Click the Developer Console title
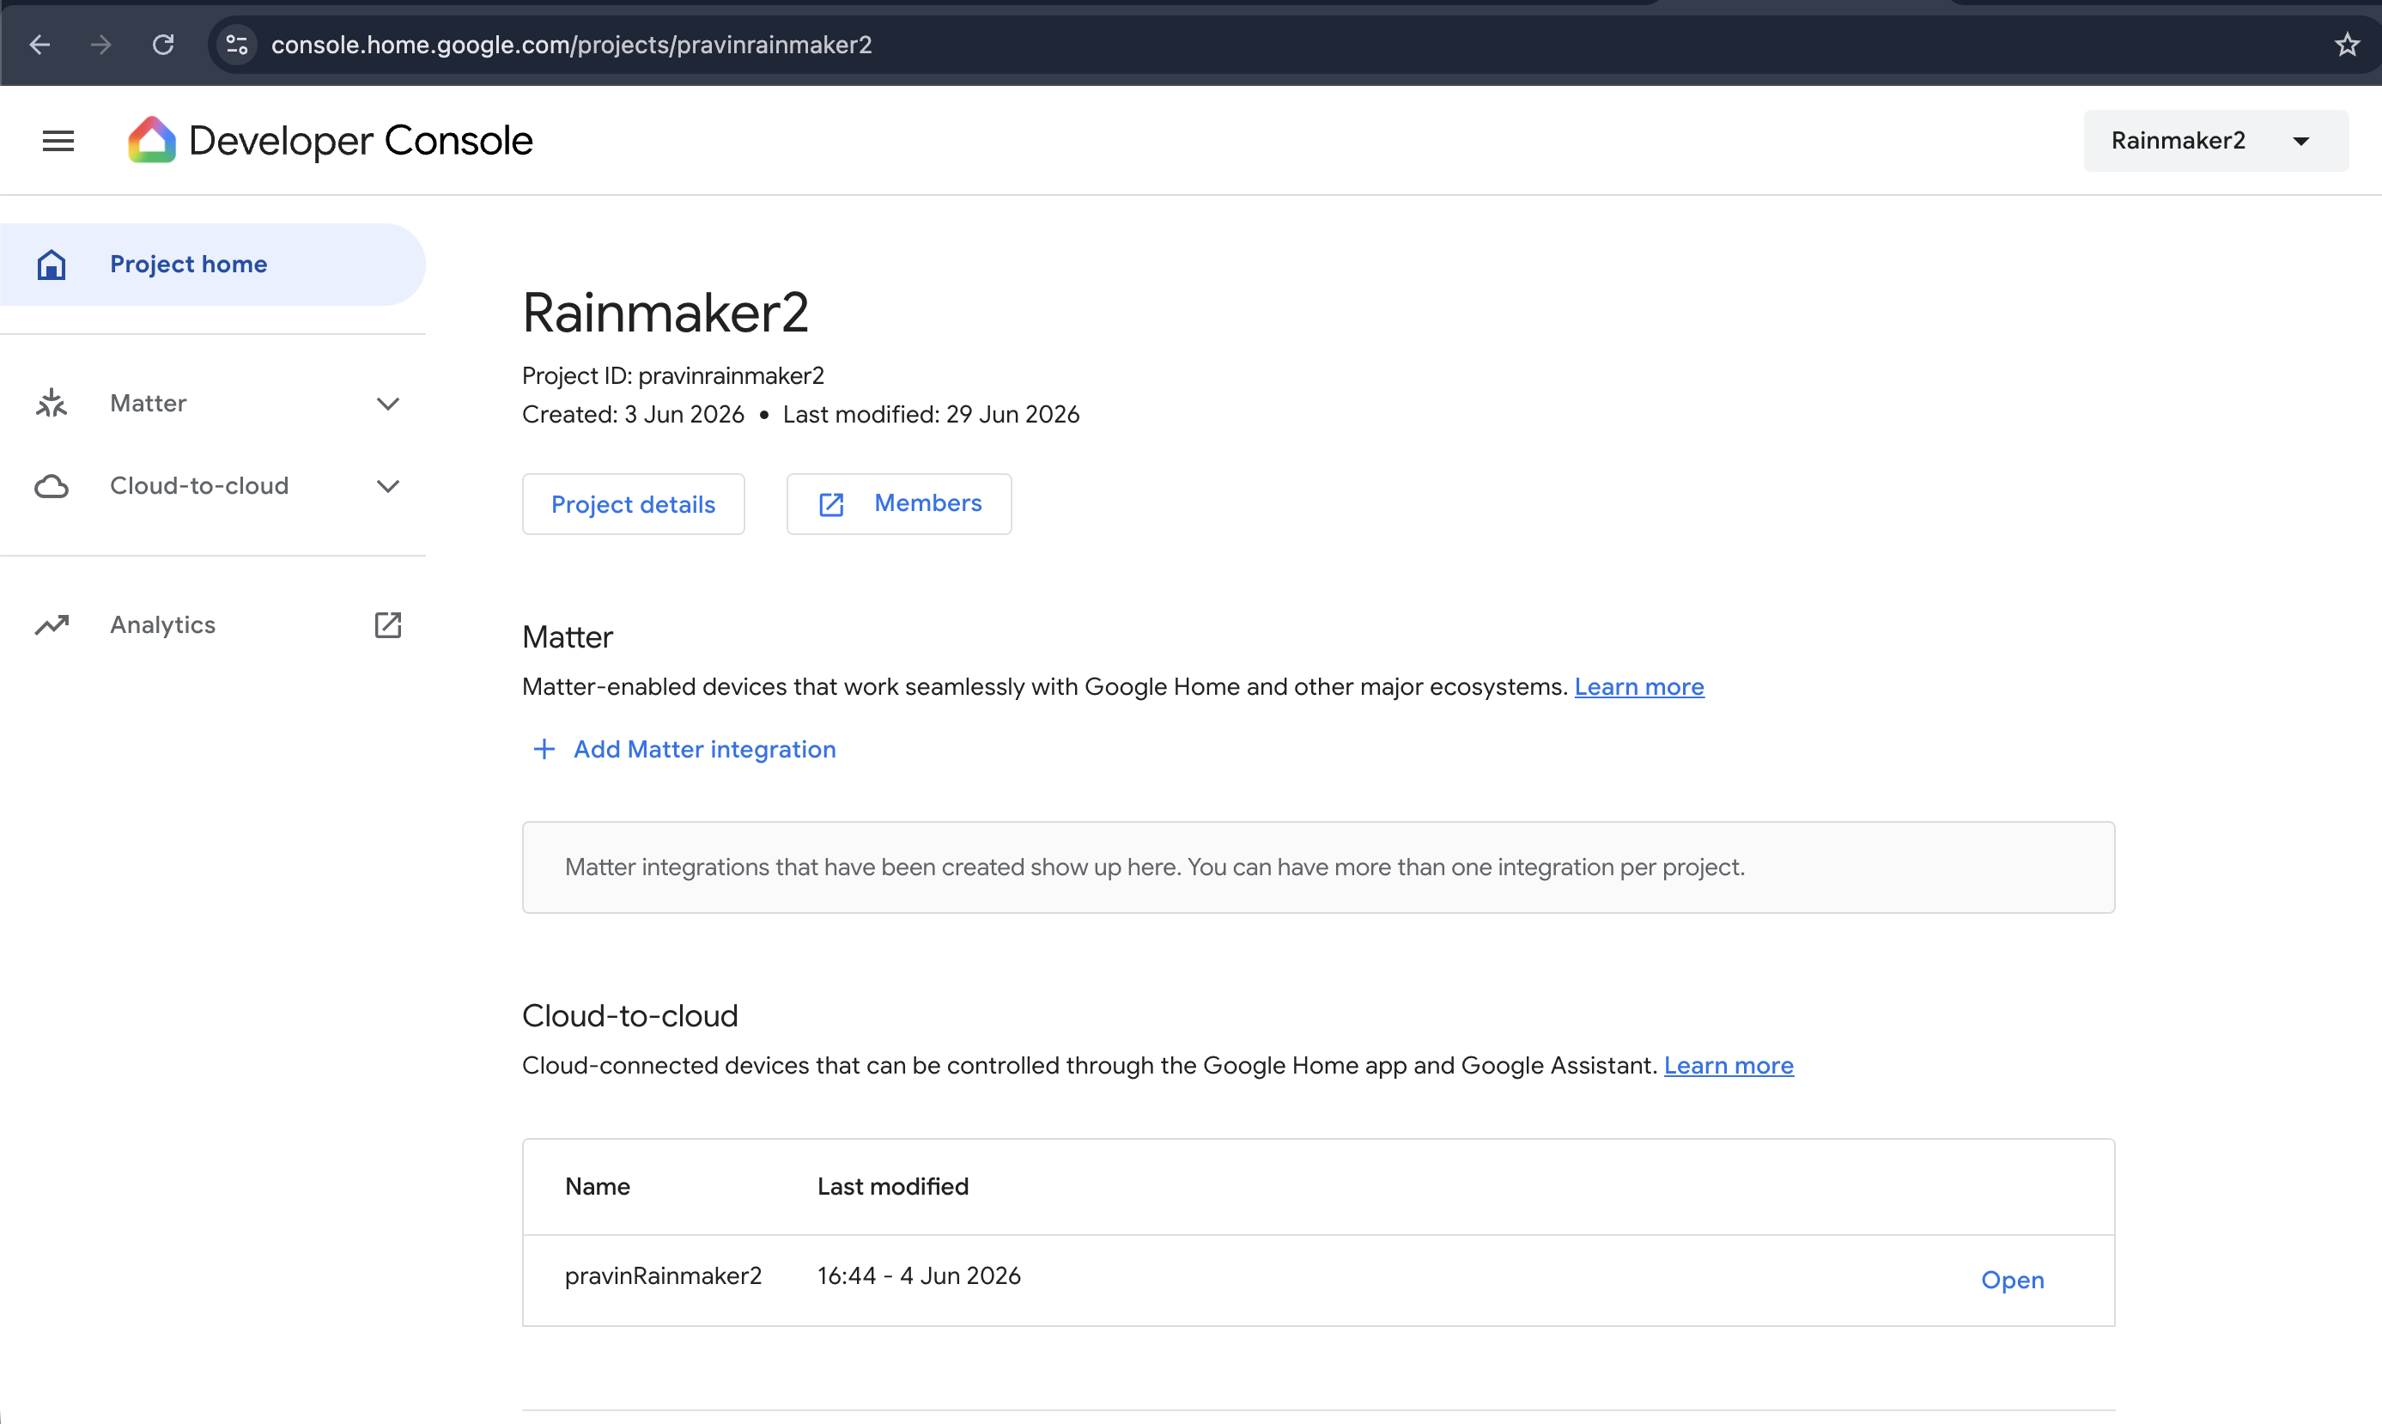This screenshot has height=1424, width=2382. pos(361,141)
